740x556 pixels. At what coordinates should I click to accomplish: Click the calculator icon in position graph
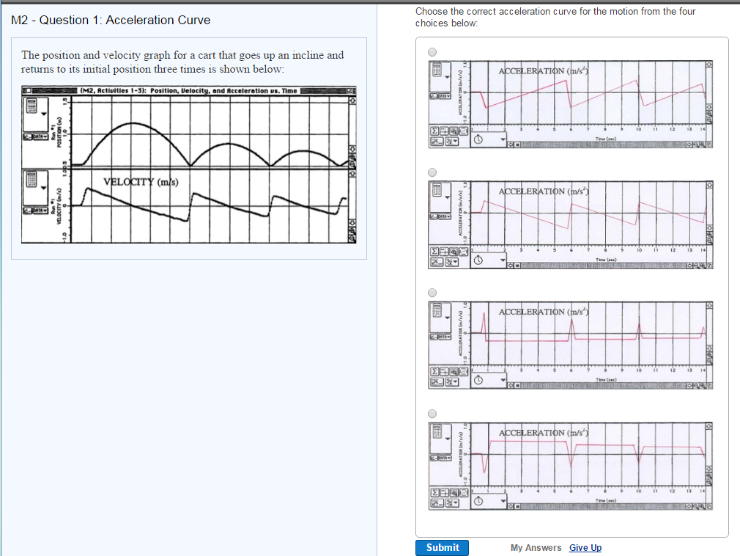(32, 106)
